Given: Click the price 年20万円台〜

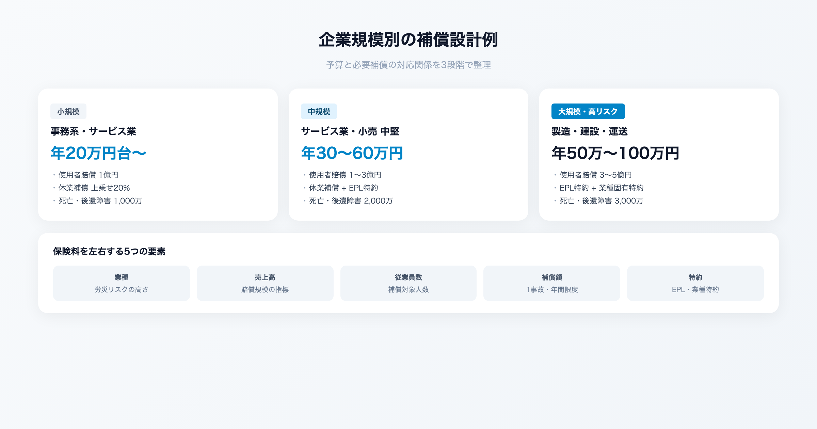Looking at the screenshot, I should [x=98, y=153].
